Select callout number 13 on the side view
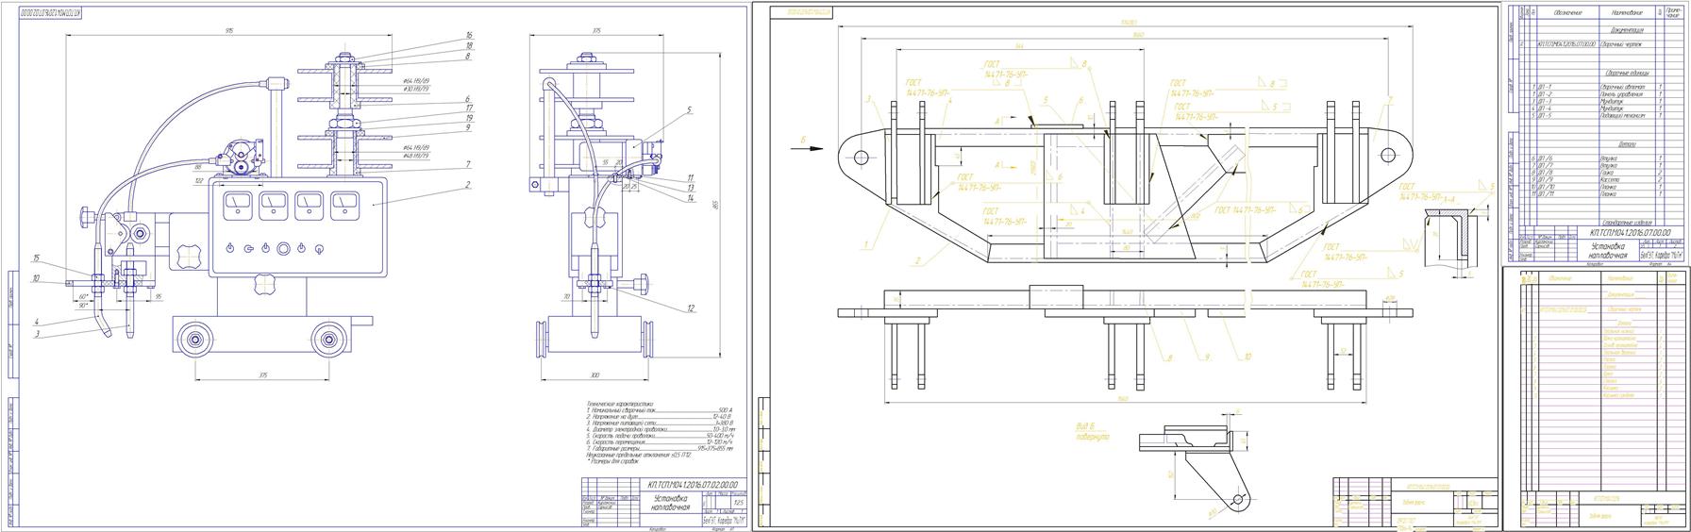 [691, 188]
